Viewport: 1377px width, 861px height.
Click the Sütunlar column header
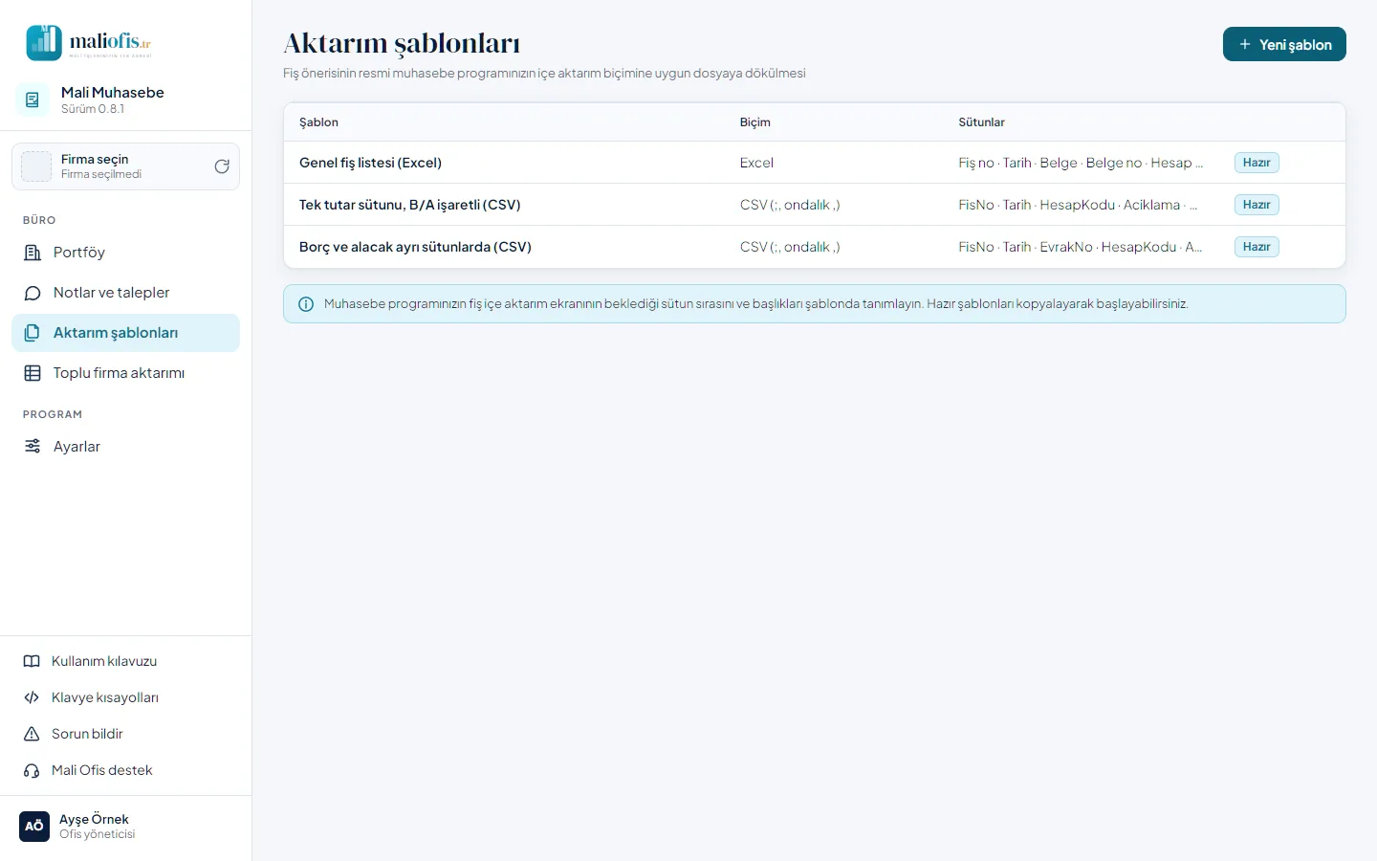click(981, 122)
